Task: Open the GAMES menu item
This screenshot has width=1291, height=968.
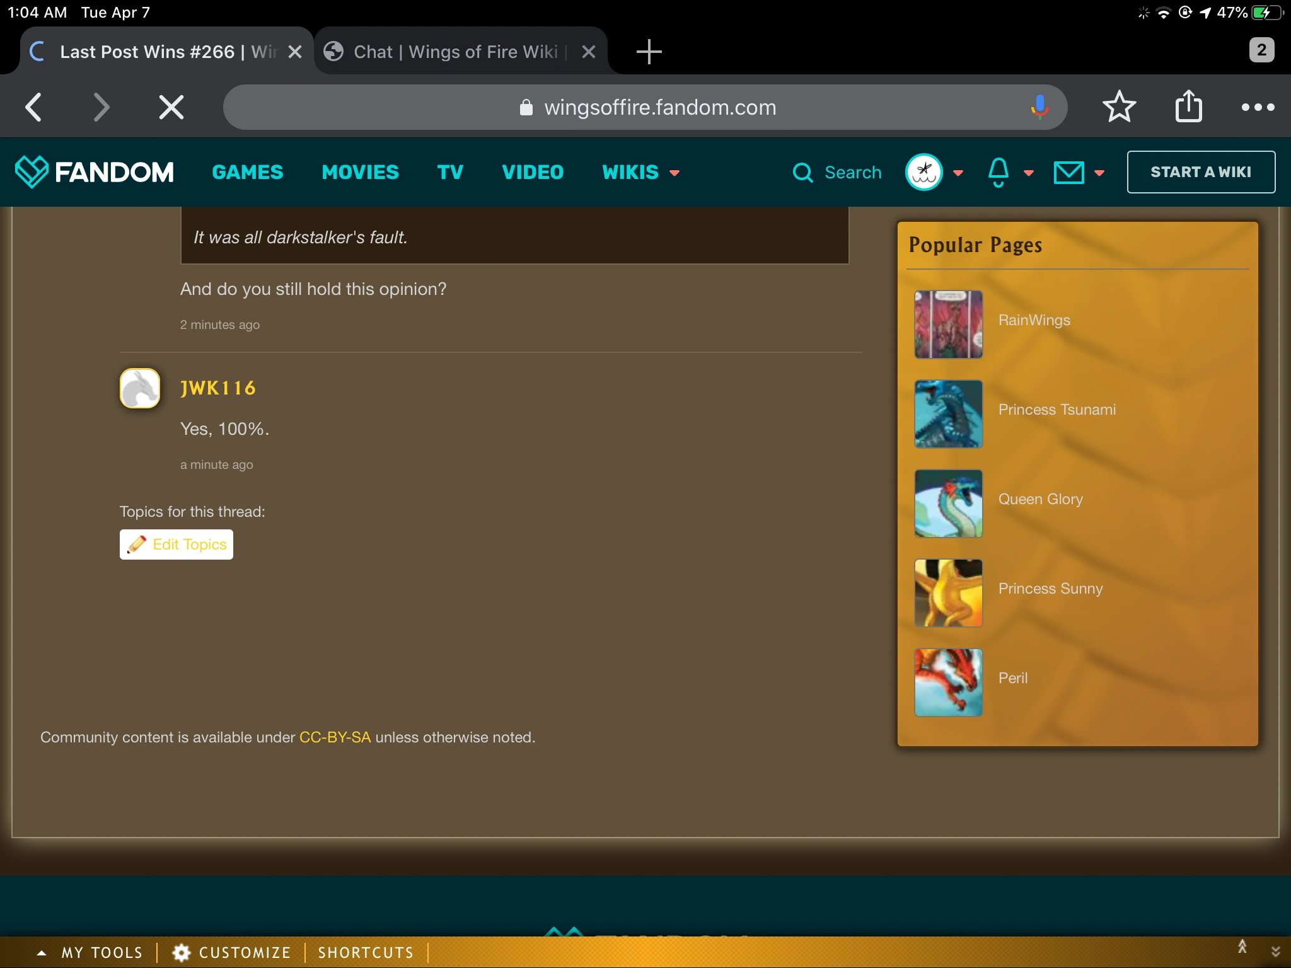Action: pos(248,172)
